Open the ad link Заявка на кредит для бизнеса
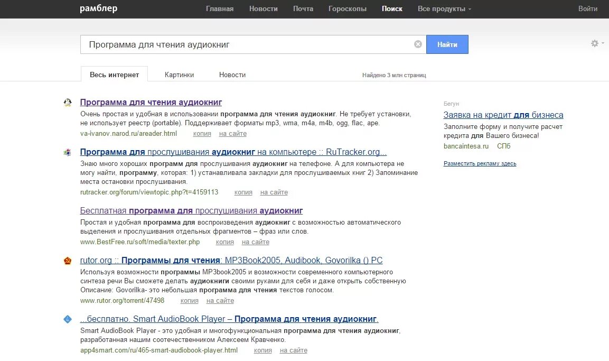The image size is (609, 361). click(x=503, y=115)
